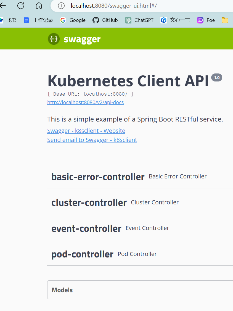Open the Poe bookmark
Screen dimensions: 233x311
(206, 20)
